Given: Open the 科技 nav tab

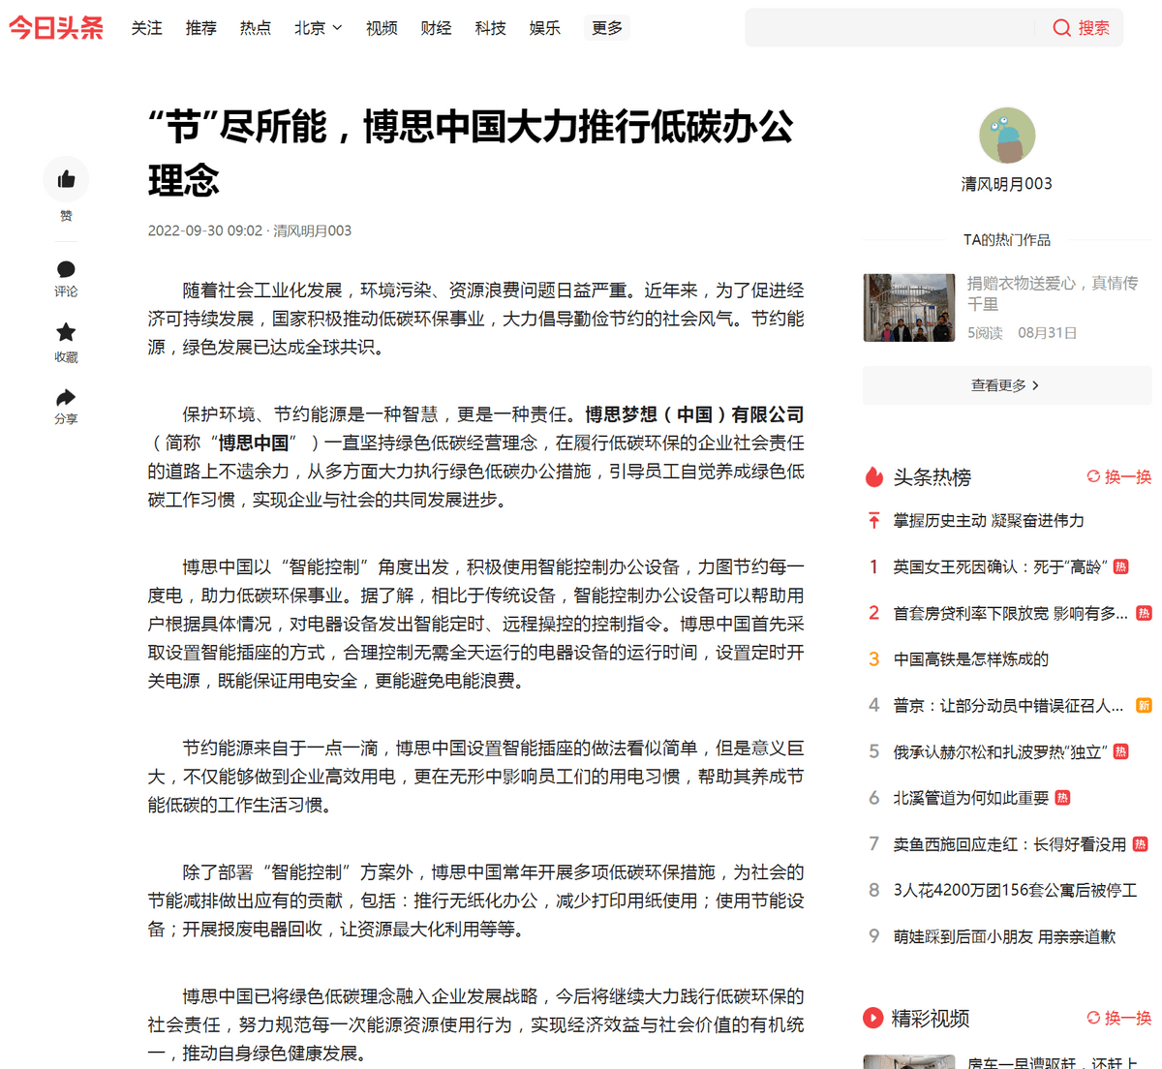Looking at the screenshot, I should (491, 28).
